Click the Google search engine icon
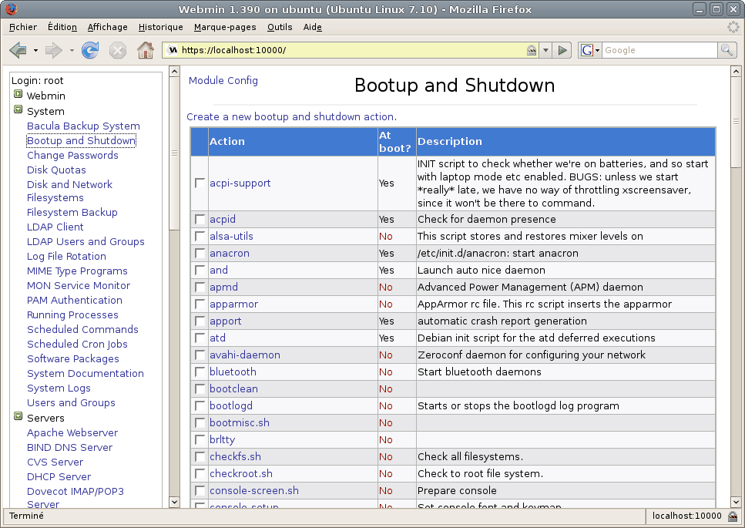 point(587,50)
